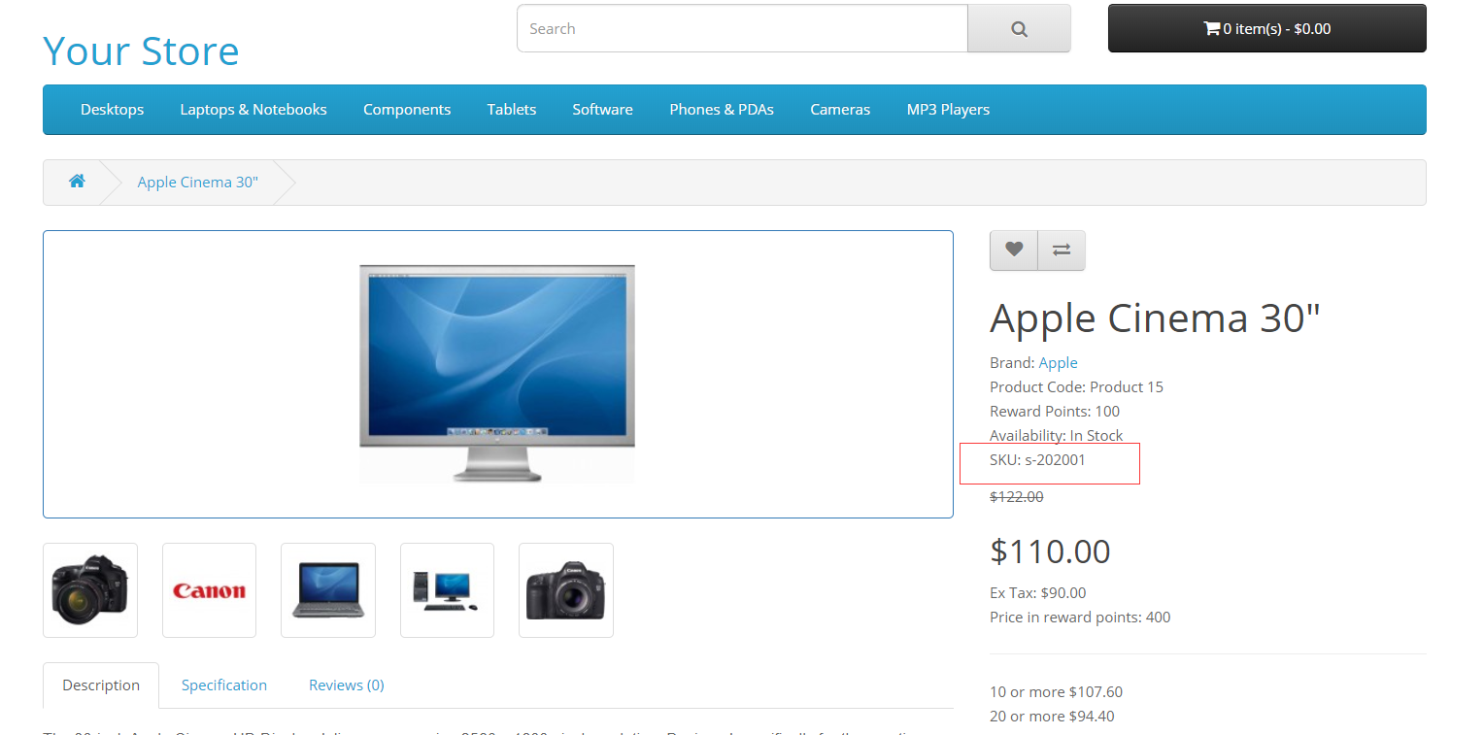Switch to the Specification tab
This screenshot has width=1484, height=735.
(x=224, y=685)
